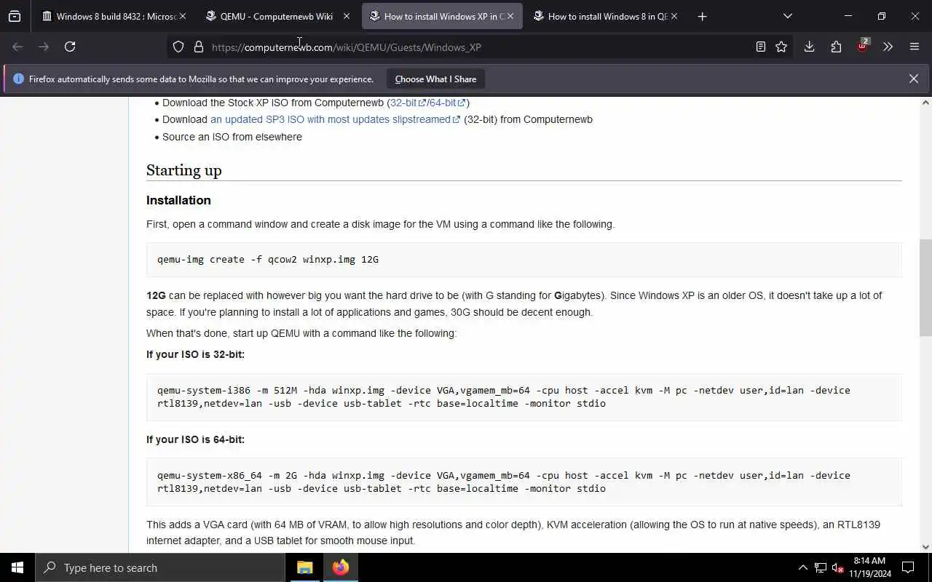Click the Choose What I Share button
The image size is (932, 582).
pyautogui.click(x=435, y=79)
